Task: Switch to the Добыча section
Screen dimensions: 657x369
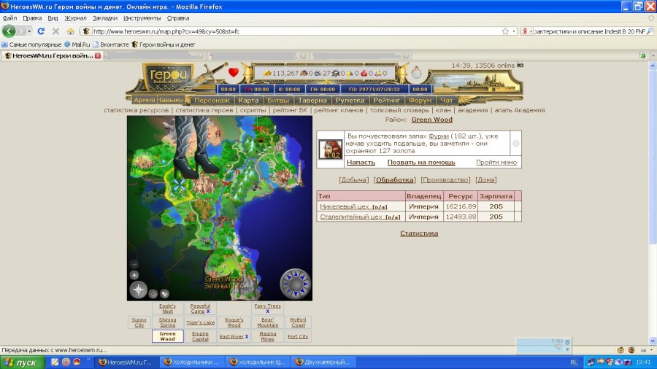Action: (x=354, y=180)
